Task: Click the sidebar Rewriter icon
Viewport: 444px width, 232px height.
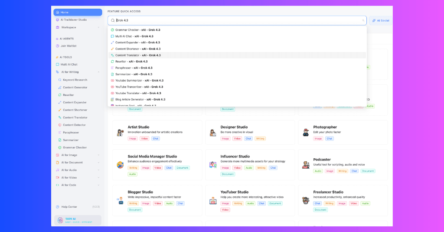Action: [x=60, y=95]
